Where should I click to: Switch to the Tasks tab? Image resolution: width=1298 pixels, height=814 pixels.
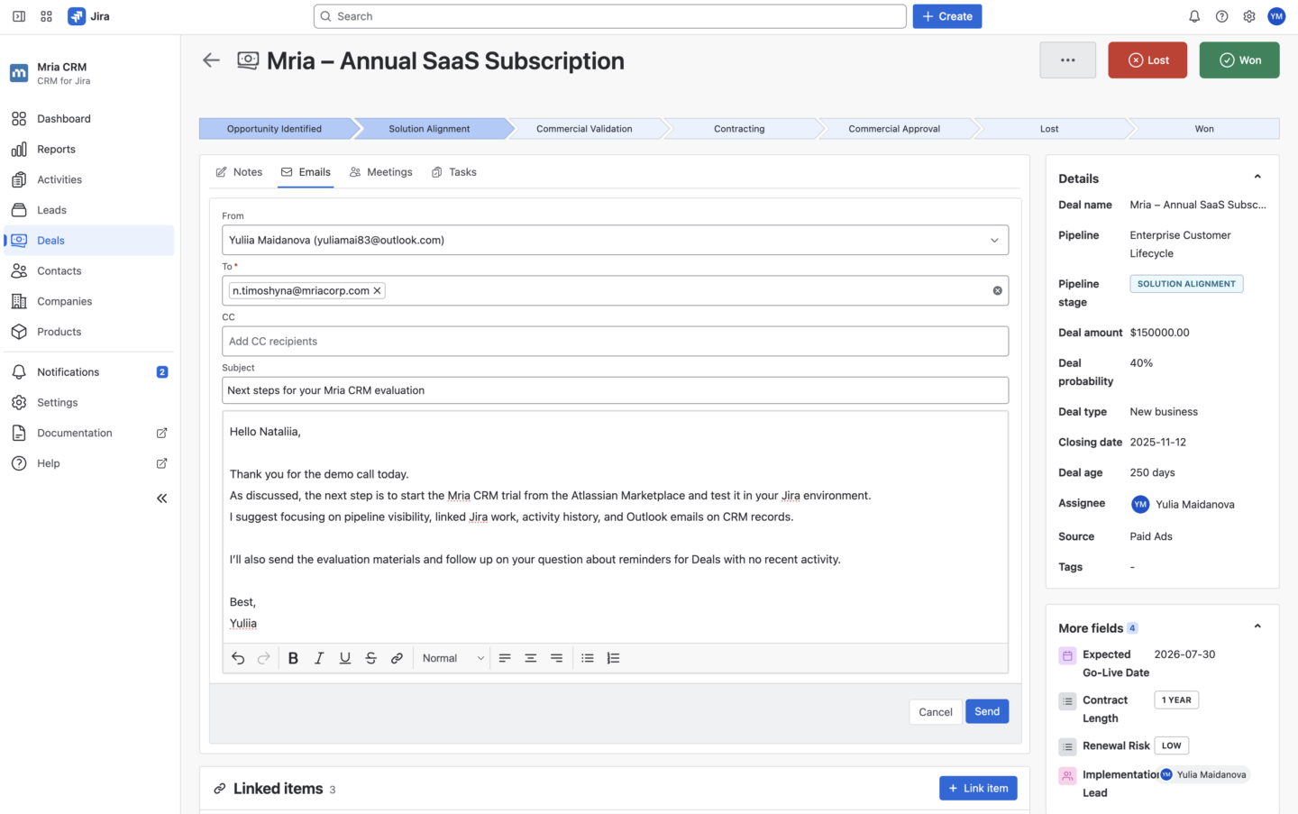(x=453, y=172)
